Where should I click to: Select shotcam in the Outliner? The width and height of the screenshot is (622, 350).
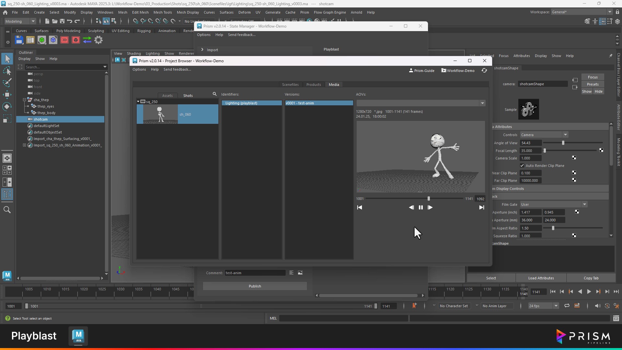click(60, 119)
